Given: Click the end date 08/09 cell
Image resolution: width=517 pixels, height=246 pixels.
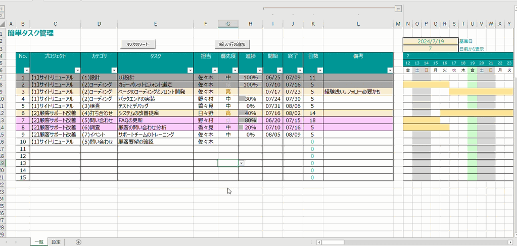Looking at the screenshot, I should point(293,135).
